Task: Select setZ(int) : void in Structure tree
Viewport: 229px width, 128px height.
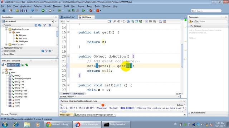Action: [x=21, y=97]
